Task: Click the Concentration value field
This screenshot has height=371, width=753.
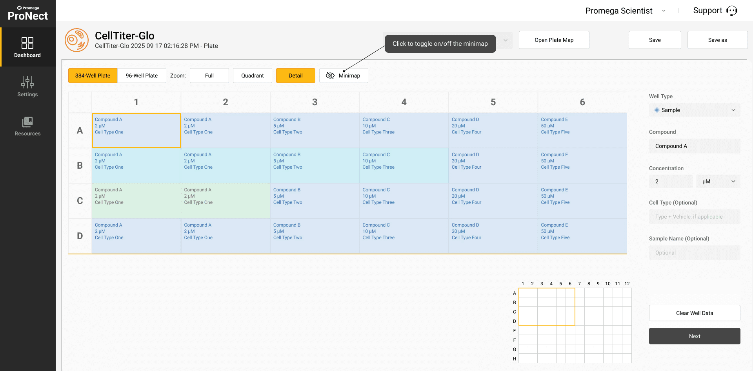Action: tap(671, 181)
